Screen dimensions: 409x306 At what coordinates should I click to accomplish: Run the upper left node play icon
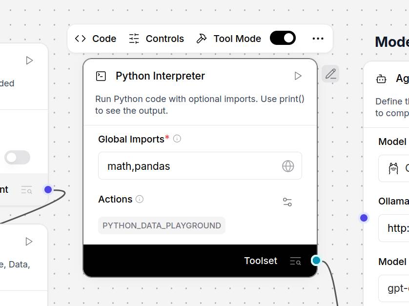click(29, 61)
